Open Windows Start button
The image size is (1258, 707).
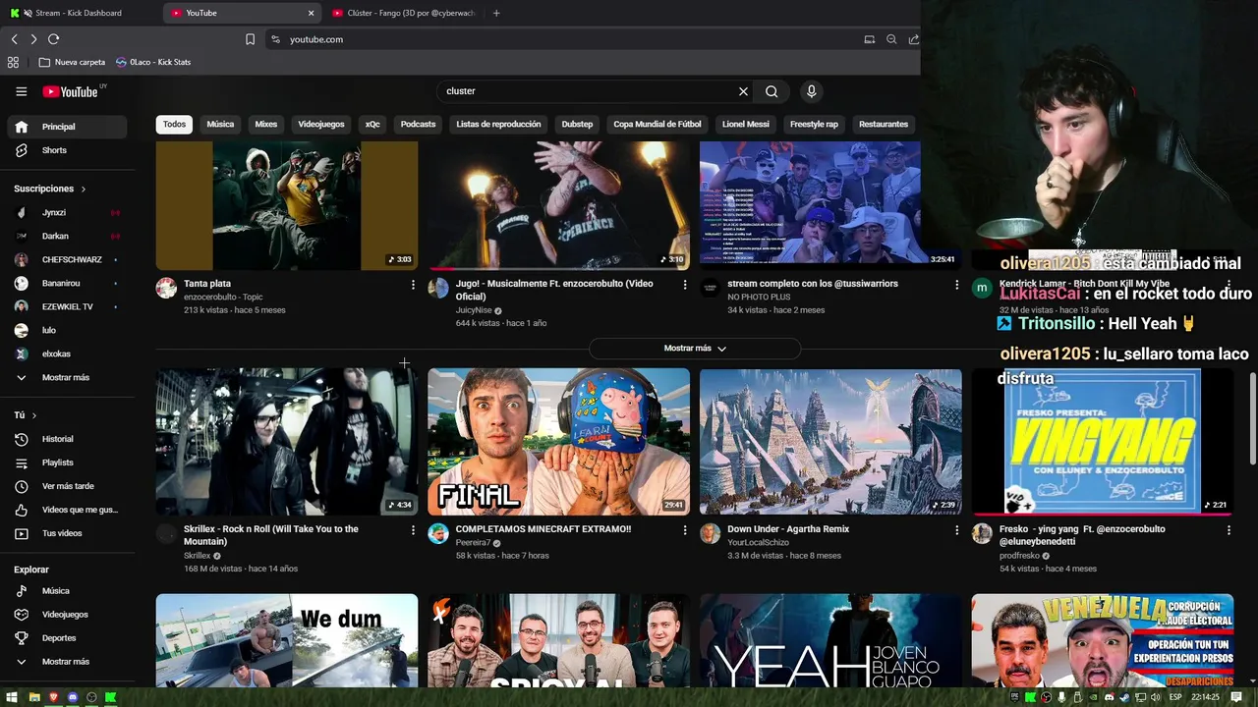(x=12, y=697)
